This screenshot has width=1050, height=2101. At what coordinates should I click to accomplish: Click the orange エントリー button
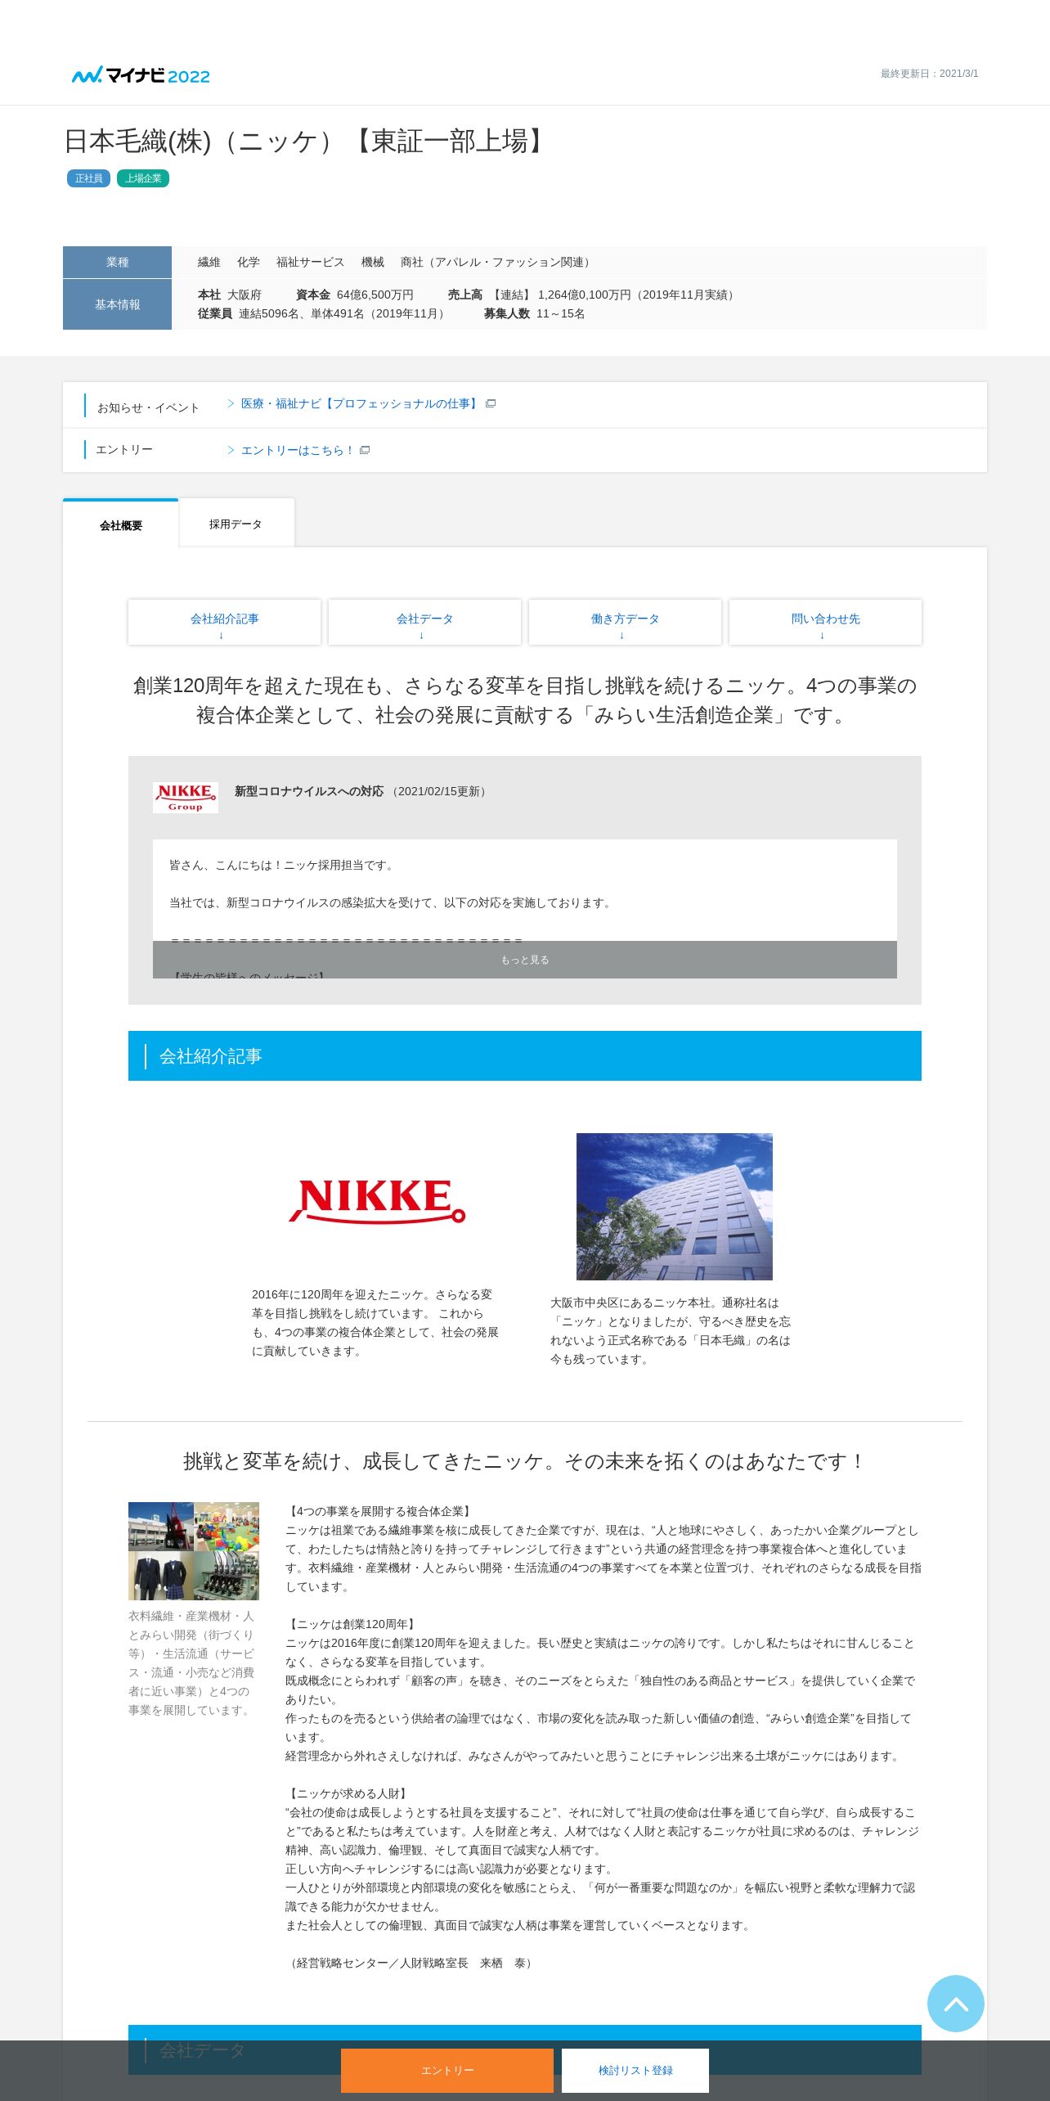coord(447,2071)
